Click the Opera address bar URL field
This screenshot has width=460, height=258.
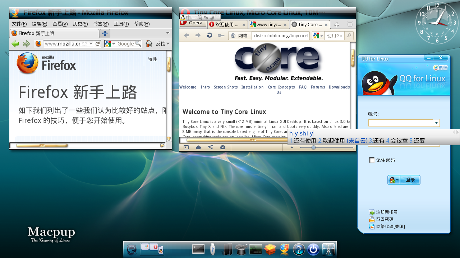(280, 35)
